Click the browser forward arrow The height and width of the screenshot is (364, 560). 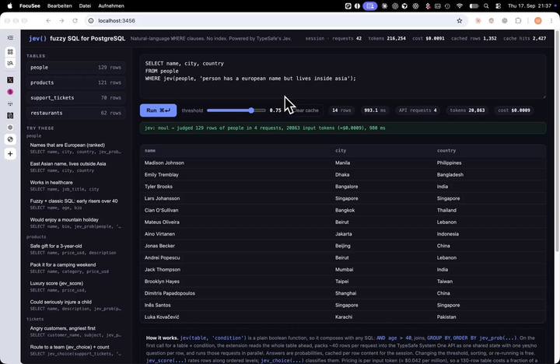61,21
